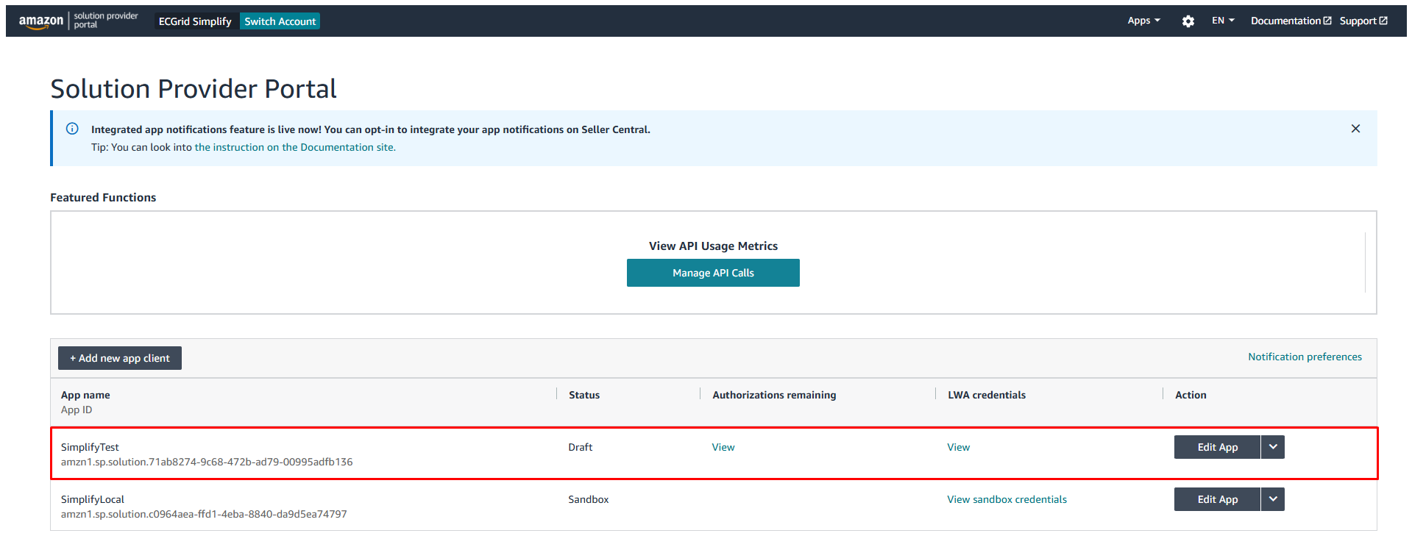Click the Featured Functions heading

click(103, 197)
